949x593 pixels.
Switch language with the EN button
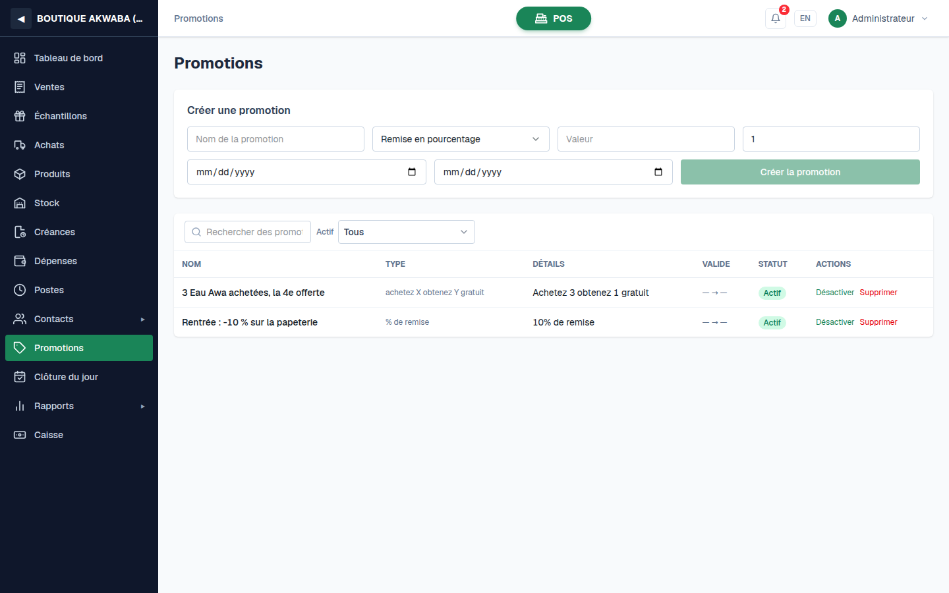pyautogui.click(x=805, y=18)
